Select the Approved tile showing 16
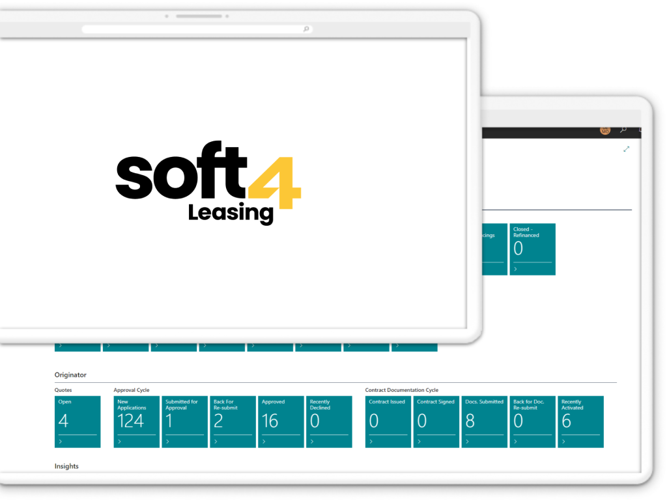 click(281, 421)
